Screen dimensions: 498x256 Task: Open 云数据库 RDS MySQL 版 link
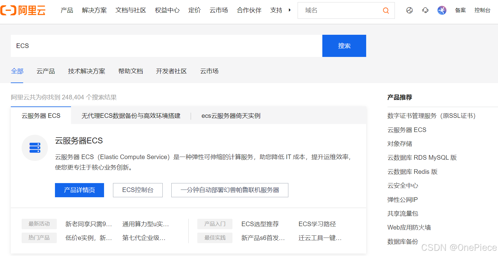click(422, 158)
